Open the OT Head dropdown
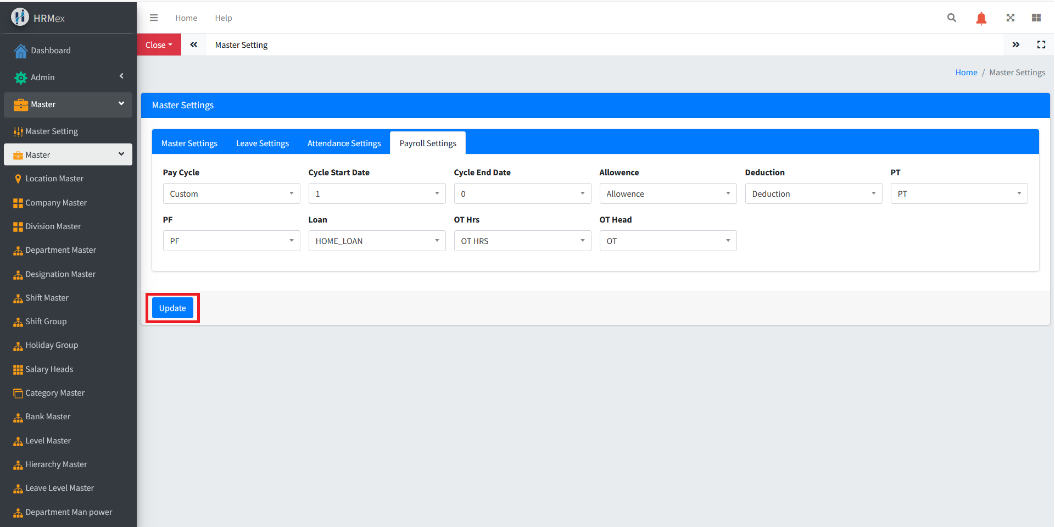The width and height of the screenshot is (1055, 527). coord(667,241)
